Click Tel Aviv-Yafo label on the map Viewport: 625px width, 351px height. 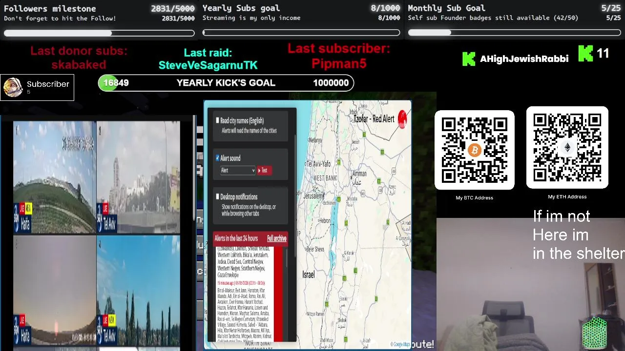click(319, 164)
